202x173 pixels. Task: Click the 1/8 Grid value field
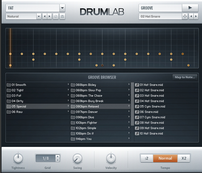pos(46,158)
